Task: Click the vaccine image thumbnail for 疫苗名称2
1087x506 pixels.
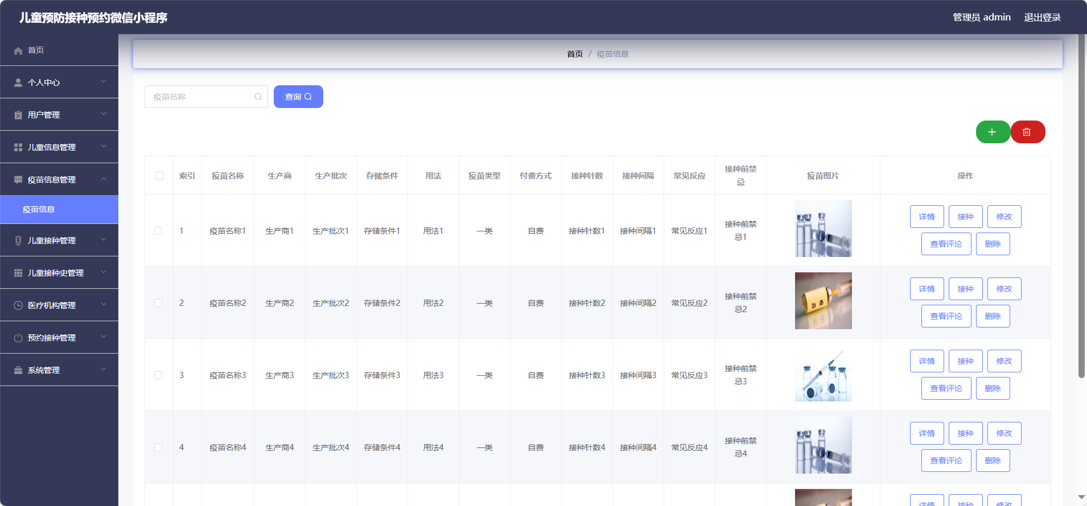Action: [824, 301]
